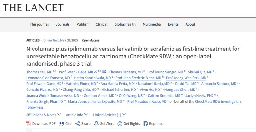The height and width of the screenshot is (132, 256).
Task: Click the Download PDF icon
Action: [x=28, y=123]
